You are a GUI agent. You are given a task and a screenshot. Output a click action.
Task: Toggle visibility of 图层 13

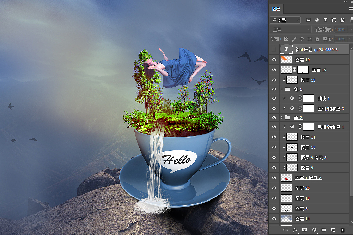pos(274,80)
